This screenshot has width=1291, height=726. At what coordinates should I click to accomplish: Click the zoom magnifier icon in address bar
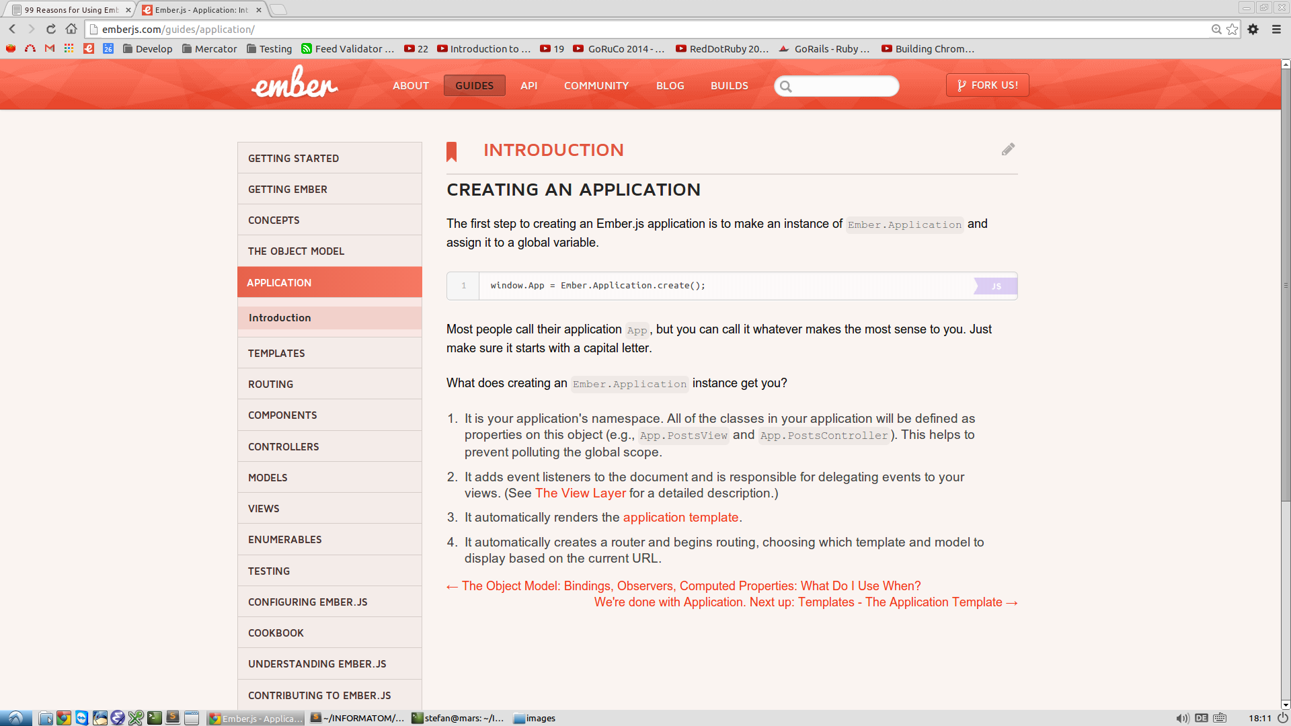pos(1216,29)
